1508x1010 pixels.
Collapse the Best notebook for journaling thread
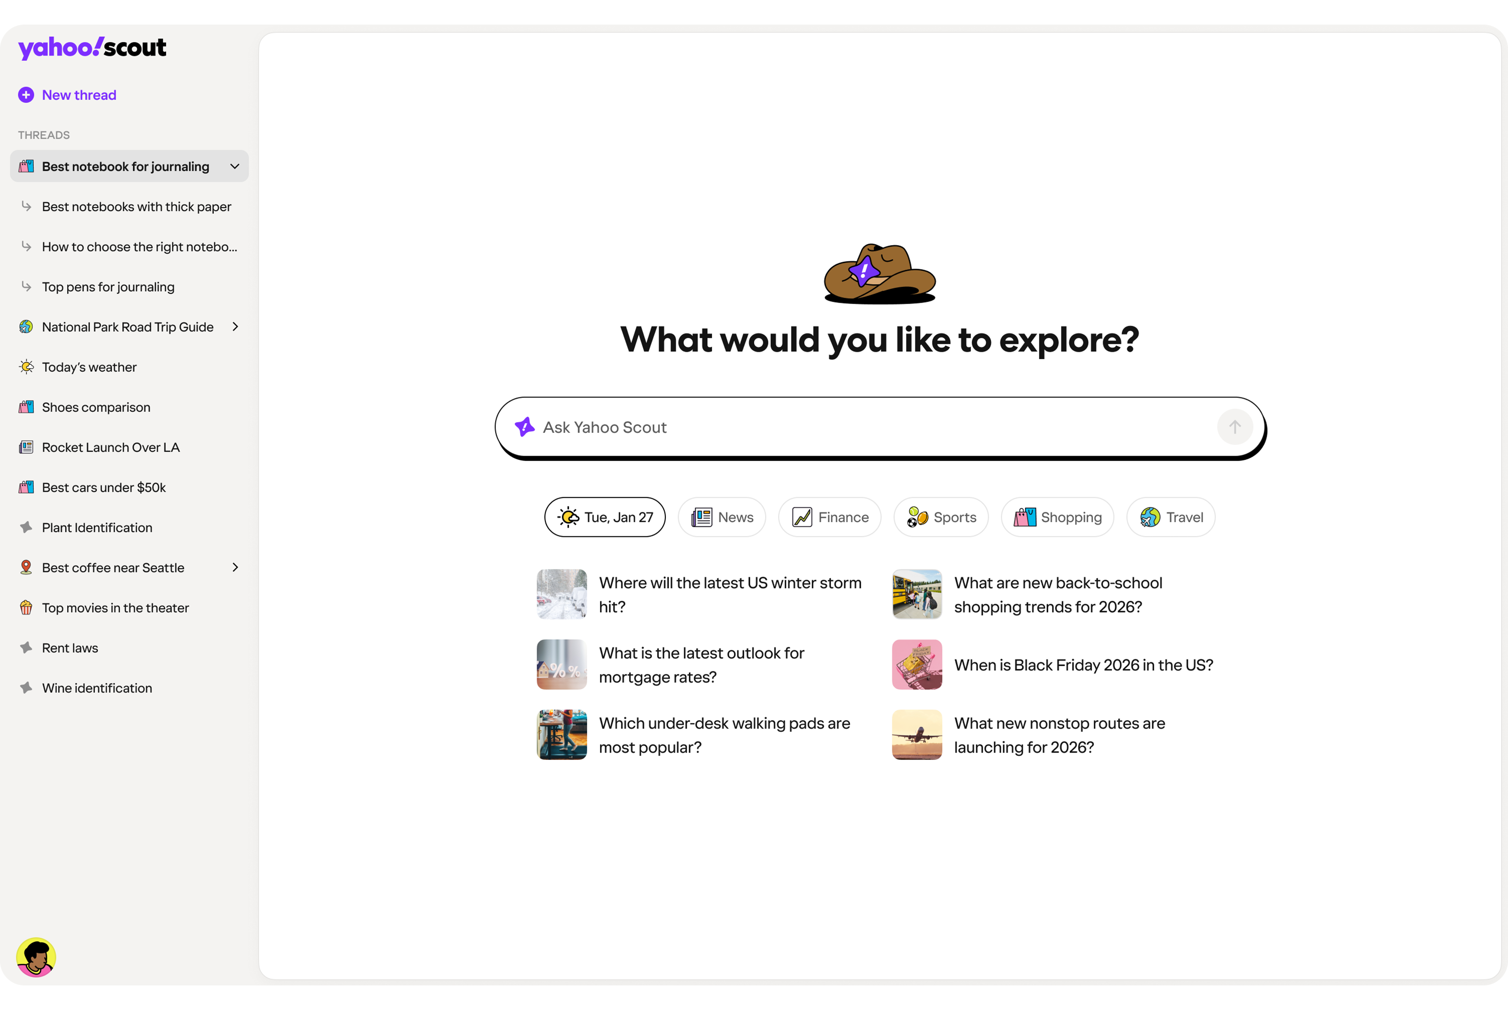click(x=234, y=167)
